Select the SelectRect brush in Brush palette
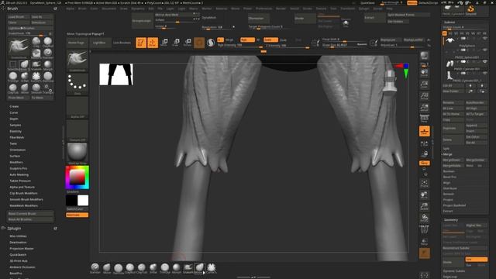The height and width of the screenshot is (279, 496). tap(12, 65)
